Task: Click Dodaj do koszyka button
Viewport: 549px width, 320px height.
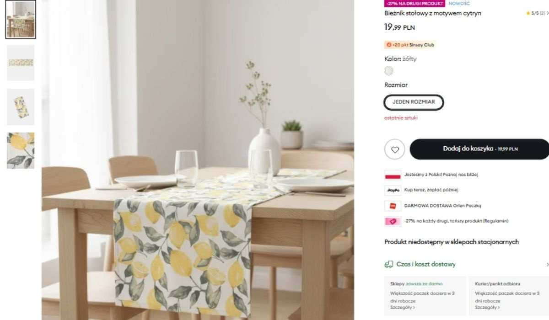Action: pos(479,149)
